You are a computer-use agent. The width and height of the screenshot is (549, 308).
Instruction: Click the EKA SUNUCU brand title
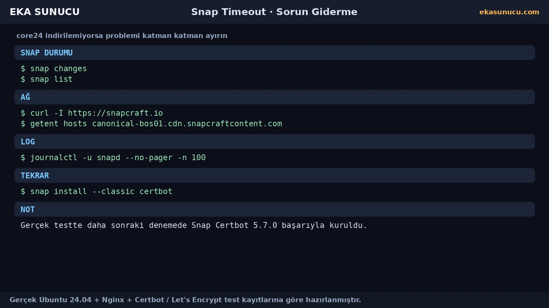tap(45, 12)
